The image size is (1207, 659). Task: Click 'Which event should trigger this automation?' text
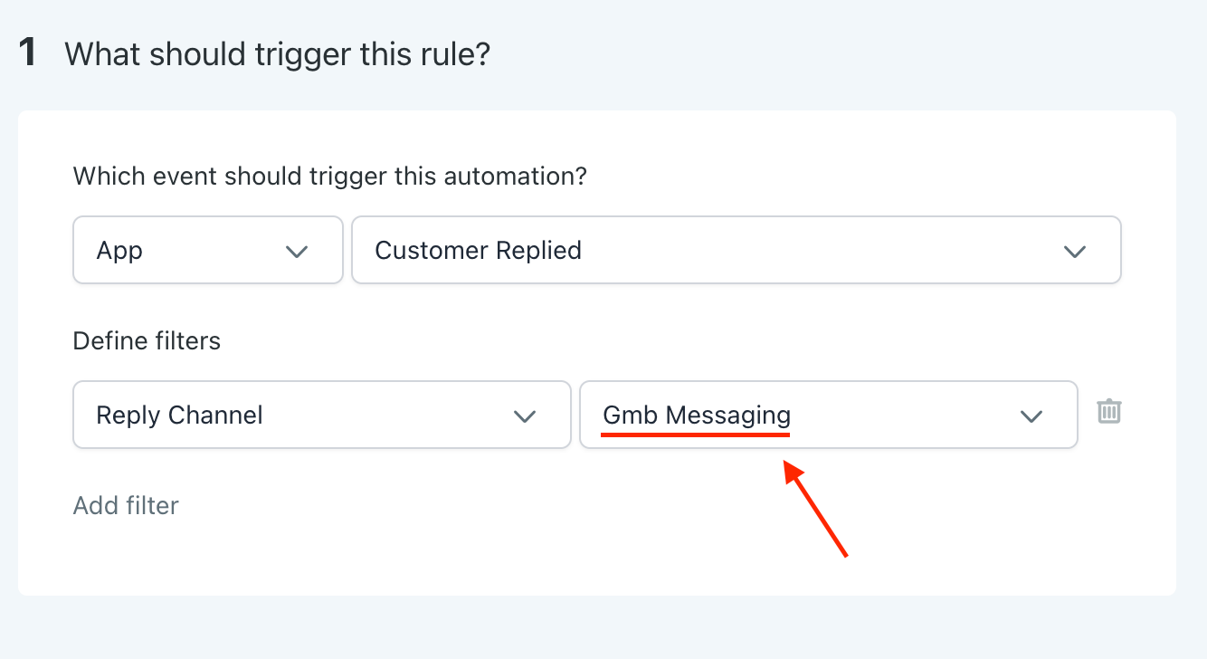[329, 175]
